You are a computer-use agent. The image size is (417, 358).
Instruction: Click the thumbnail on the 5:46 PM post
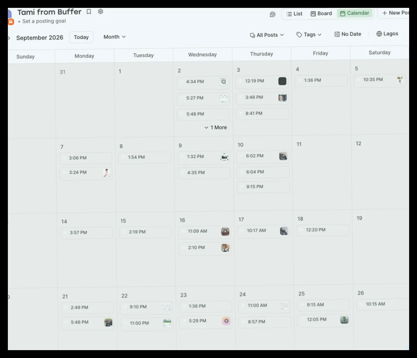[108, 322]
